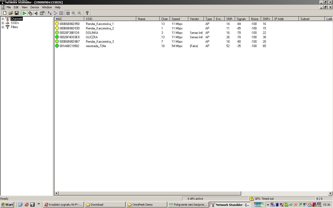Click the Help question mark icon
The height and width of the screenshot is (208, 333).
(x=87, y=13)
